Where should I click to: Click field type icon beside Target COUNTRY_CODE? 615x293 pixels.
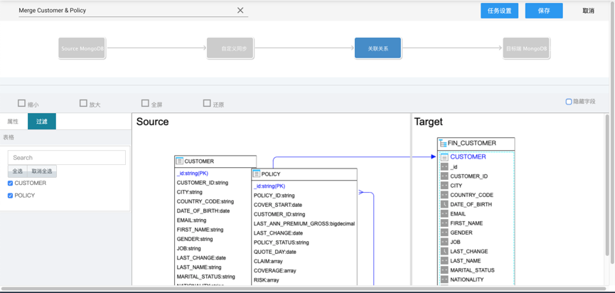pyautogui.click(x=444, y=195)
